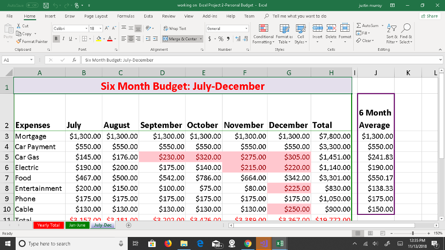Click the Delete cells icon

click(x=331, y=28)
